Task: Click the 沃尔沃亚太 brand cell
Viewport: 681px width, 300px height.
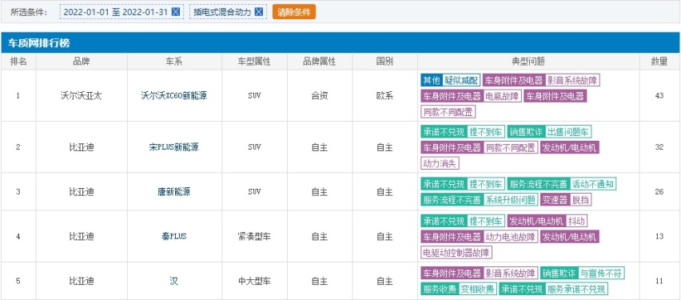Action: (x=82, y=96)
